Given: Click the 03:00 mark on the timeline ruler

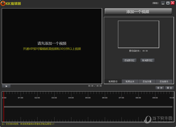Looking at the screenshot, I should tap(54, 98).
